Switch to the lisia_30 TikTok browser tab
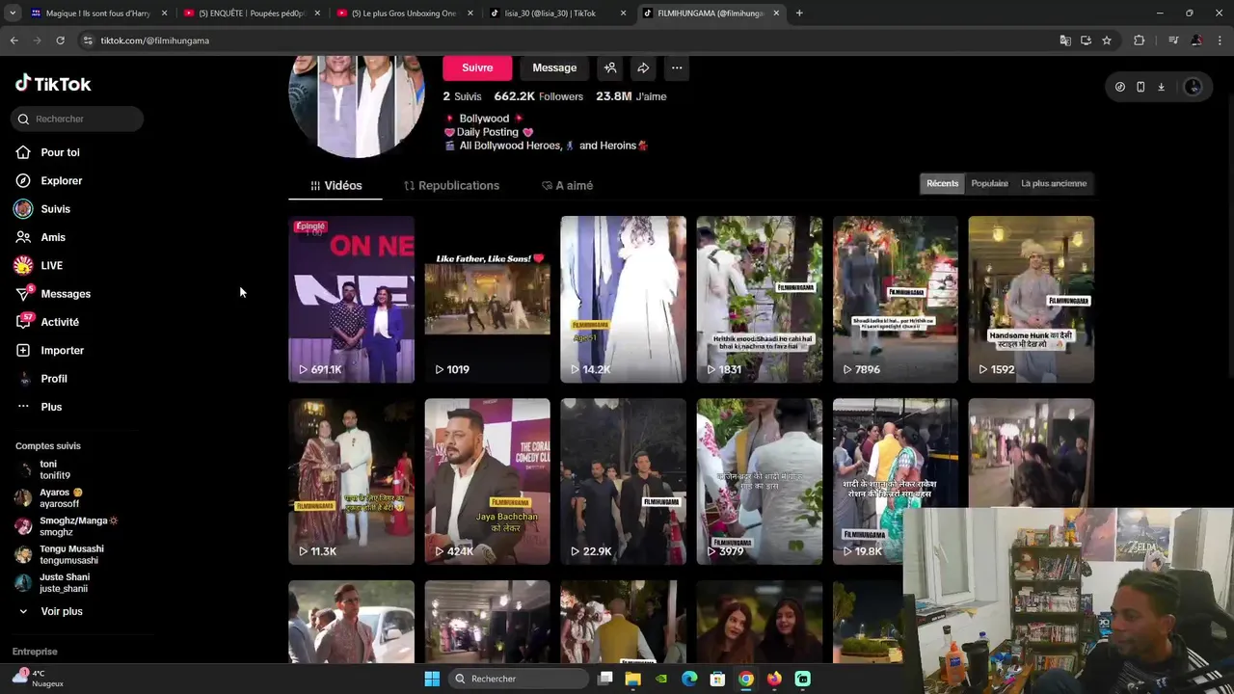This screenshot has height=694, width=1234. pos(556,13)
